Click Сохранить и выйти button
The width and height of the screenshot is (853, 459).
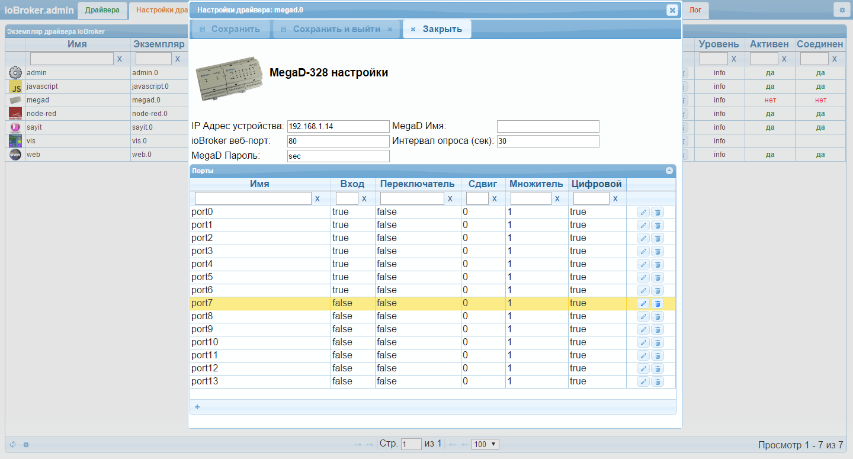pyautogui.click(x=336, y=29)
